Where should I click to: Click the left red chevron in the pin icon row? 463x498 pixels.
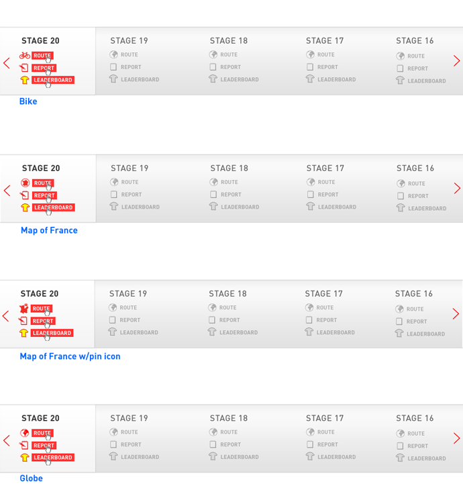[x=6, y=316]
